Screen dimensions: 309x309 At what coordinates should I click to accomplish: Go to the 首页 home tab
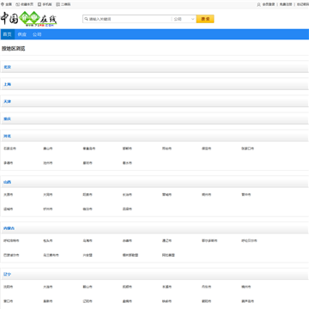coord(8,34)
